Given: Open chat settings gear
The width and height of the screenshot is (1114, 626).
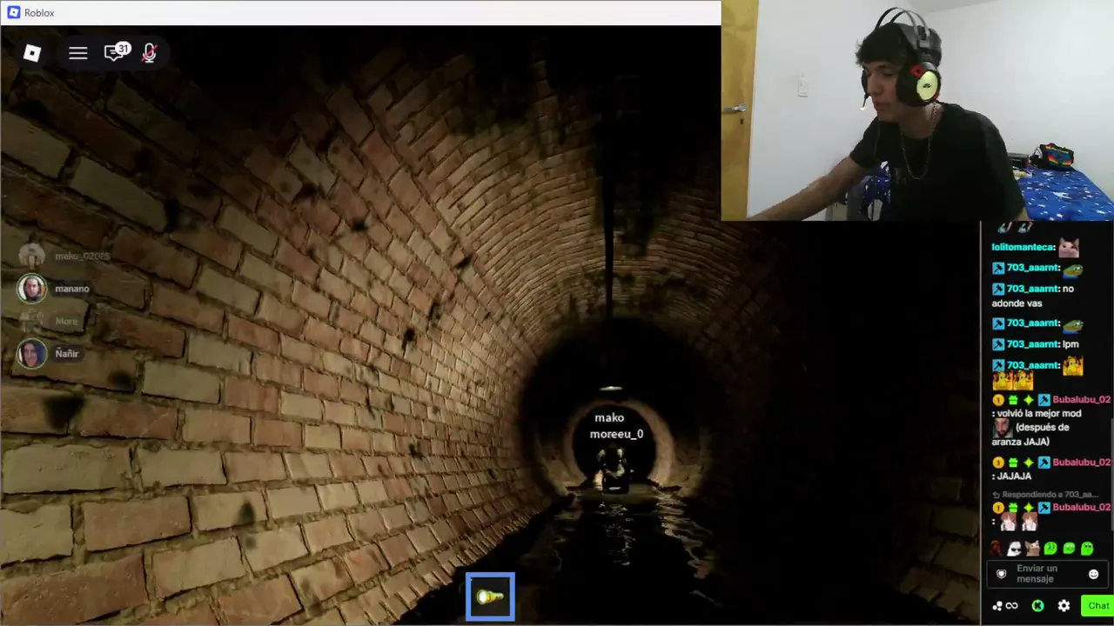Looking at the screenshot, I should pyautogui.click(x=1064, y=606).
